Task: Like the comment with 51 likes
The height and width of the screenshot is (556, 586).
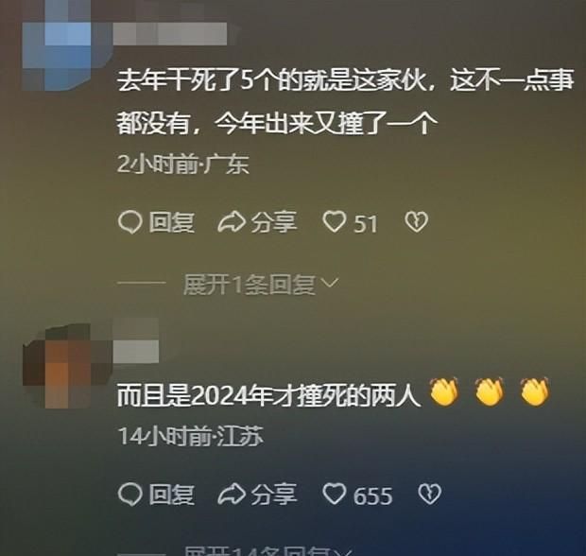Action: pyautogui.click(x=334, y=222)
